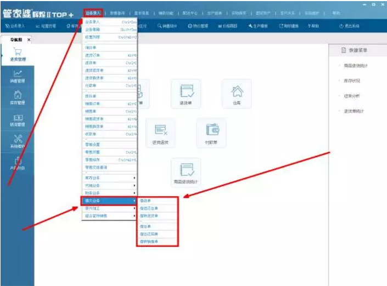This screenshot has width=387, height=286.
Task: Open the 生产组装 menu in the menu bar
Action: click(x=214, y=13)
